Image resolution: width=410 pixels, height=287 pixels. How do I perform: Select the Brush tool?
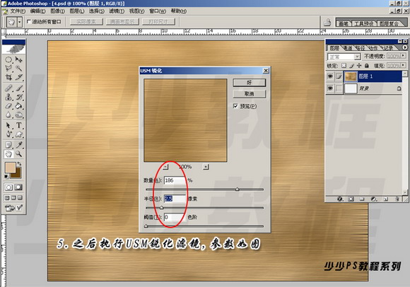click(19, 88)
